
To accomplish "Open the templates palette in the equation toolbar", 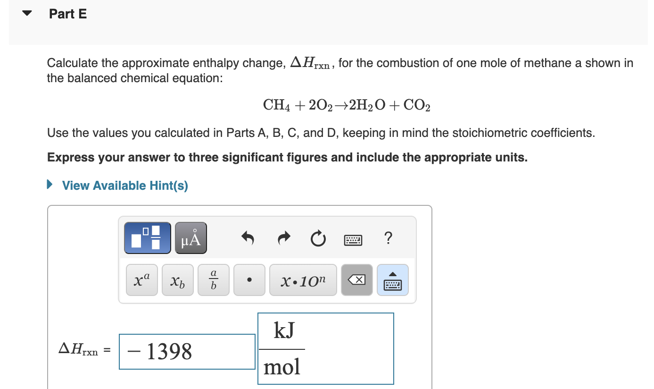I will (147, 237).
